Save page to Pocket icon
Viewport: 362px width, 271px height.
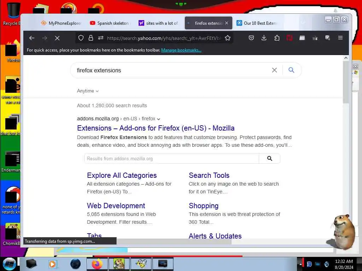coord(251,38)
